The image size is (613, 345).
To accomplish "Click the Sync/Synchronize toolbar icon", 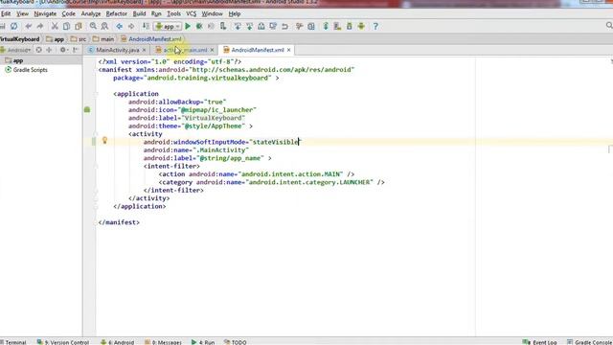I will 14,26.
